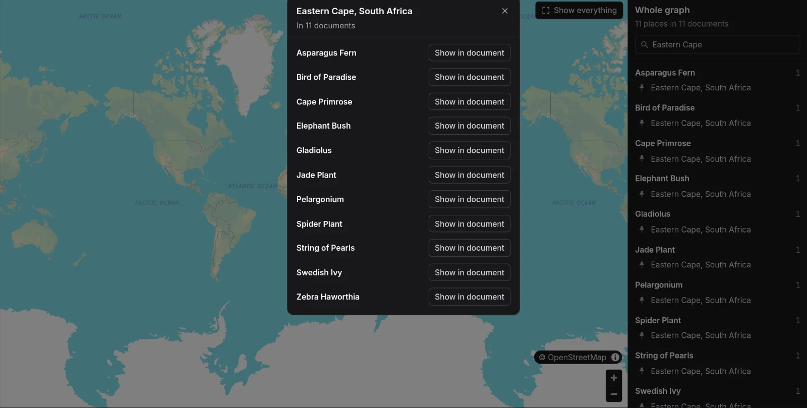
Task: Show Swedish Ivy in document
Action: pos(470,272)
